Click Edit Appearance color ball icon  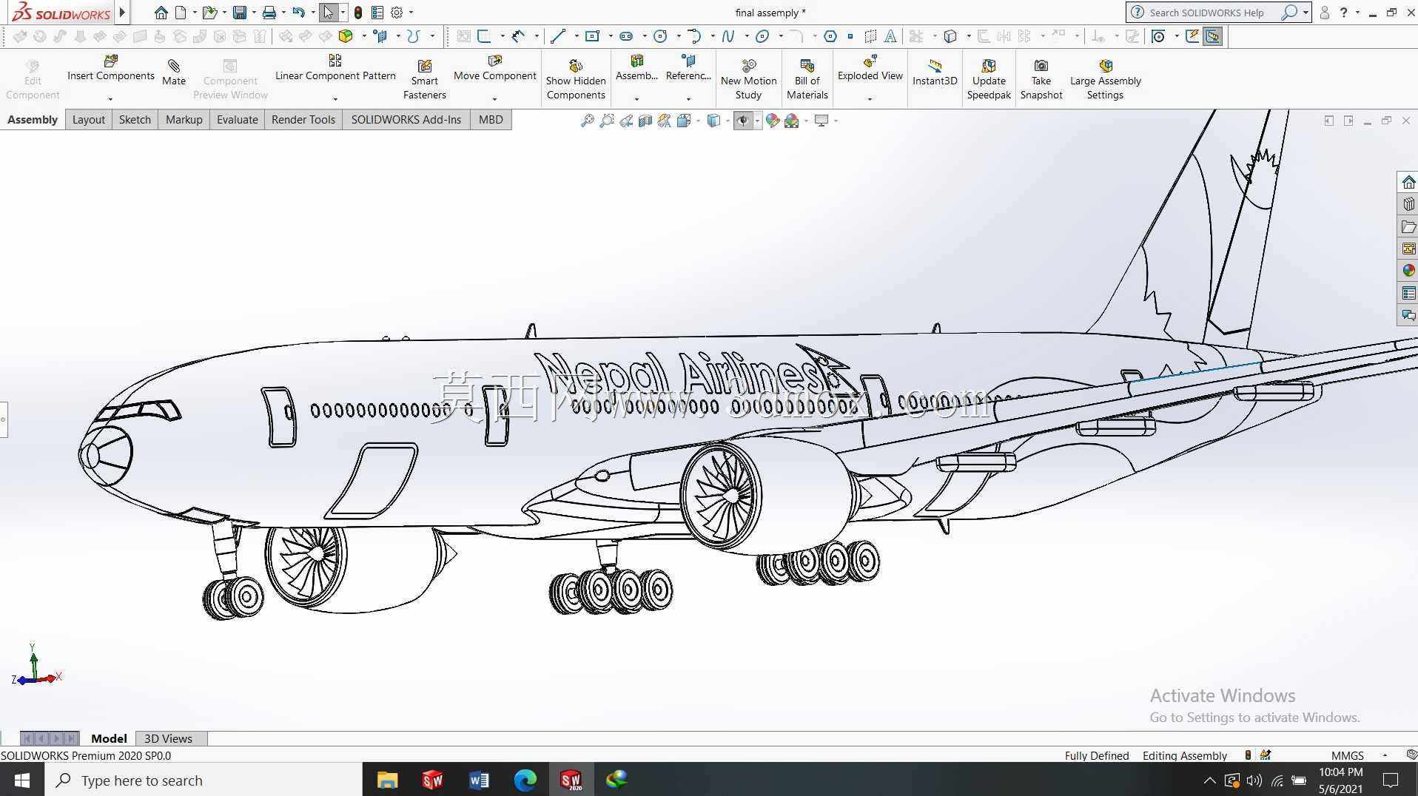[x=773, y=121]
